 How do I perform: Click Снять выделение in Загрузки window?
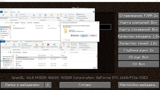pyautogui.click(x=84, y=46)
